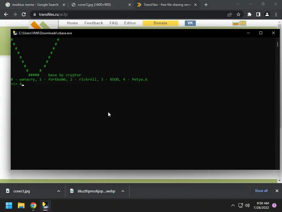Viewport: 282px width, 212px height.
Task: Toggle the Chrome side panel
Action: click(258, 14)
